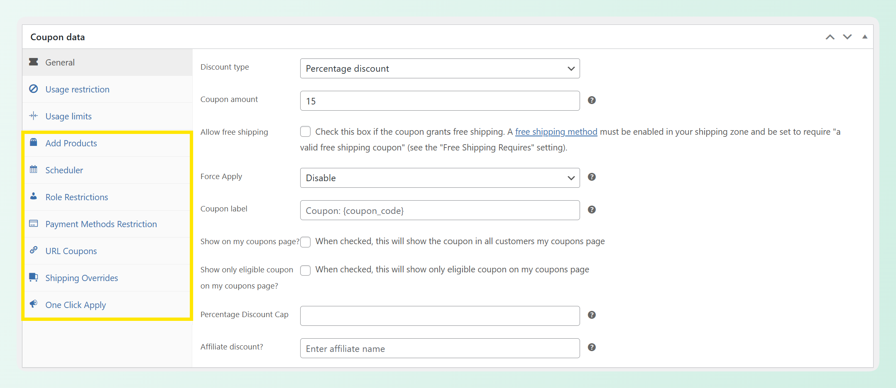Click the help icon beside Coupon label
This screenshot has height=388, width=896.
click(592, 210)
